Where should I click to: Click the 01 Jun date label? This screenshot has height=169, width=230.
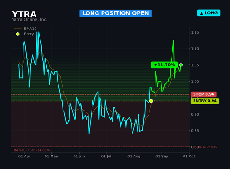(x=79, y=157)
